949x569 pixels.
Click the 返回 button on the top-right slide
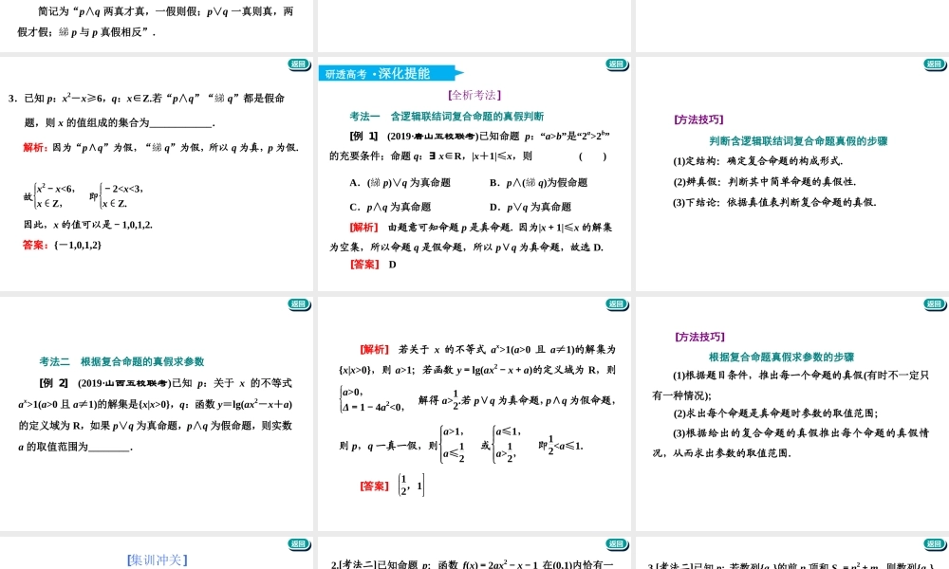point(936,64)
